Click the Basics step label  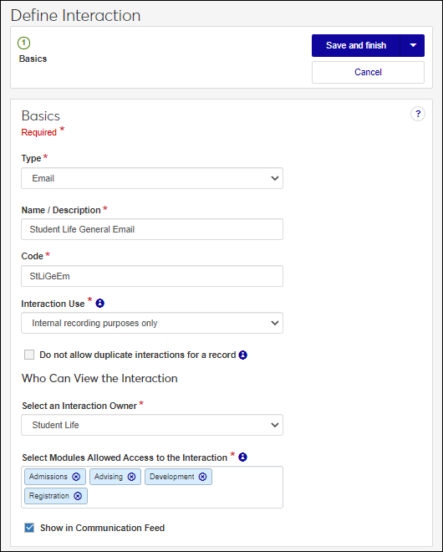[33, 59]
